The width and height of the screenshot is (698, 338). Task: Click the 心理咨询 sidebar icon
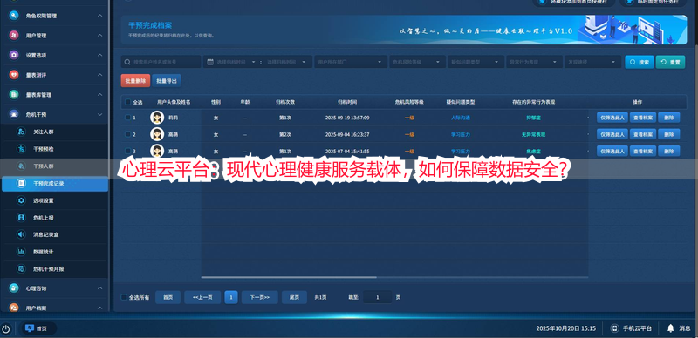click(14, 288)
